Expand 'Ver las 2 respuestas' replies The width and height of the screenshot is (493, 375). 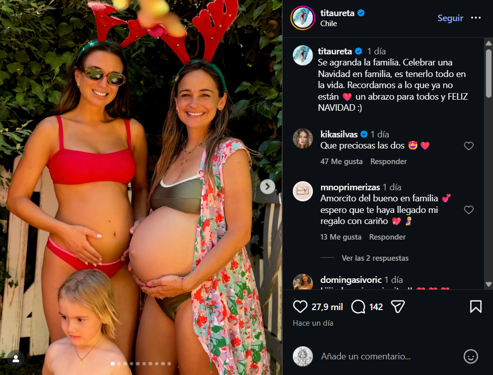click(x=375, y=258)
